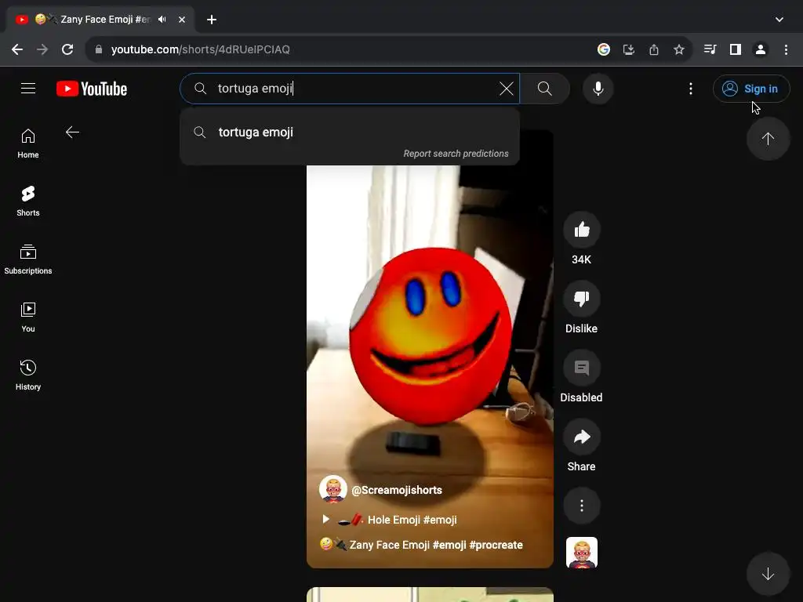Open the You section in the sidebar
Image resolution: width=803 pixels, height=602 pixels.
click(x=28, y=317)
